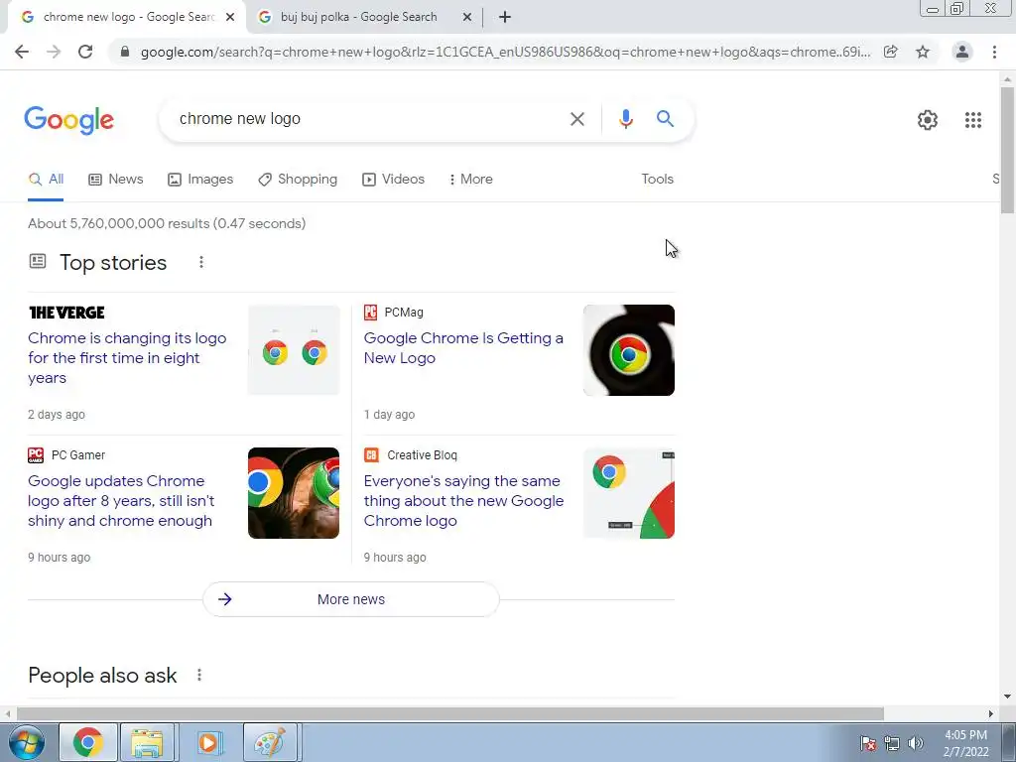The width and height of the screenshot is (1016, 762).
Task: Open Google apps grid
Action: coord(972,120)
